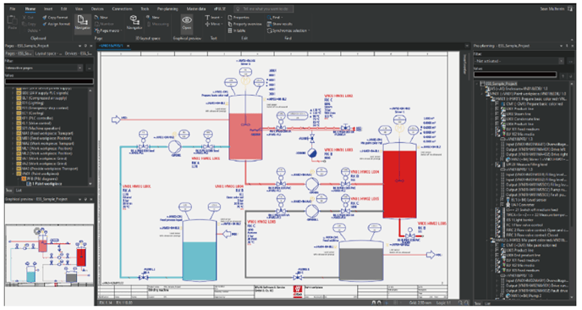
Task: Click the red filled tank on the right
Action: coord(399,180)
